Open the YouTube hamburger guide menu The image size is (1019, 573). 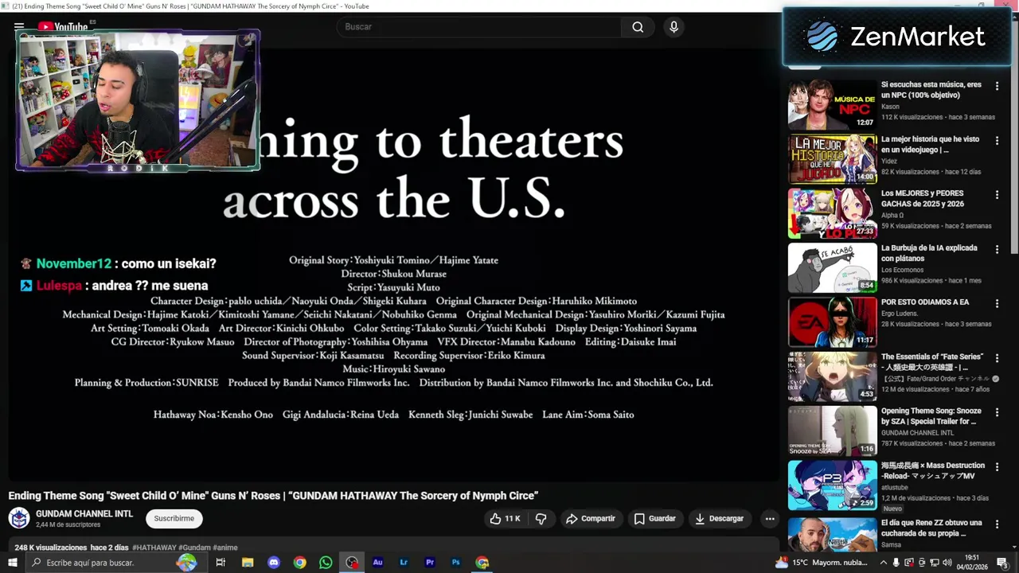tap(19, 26)
